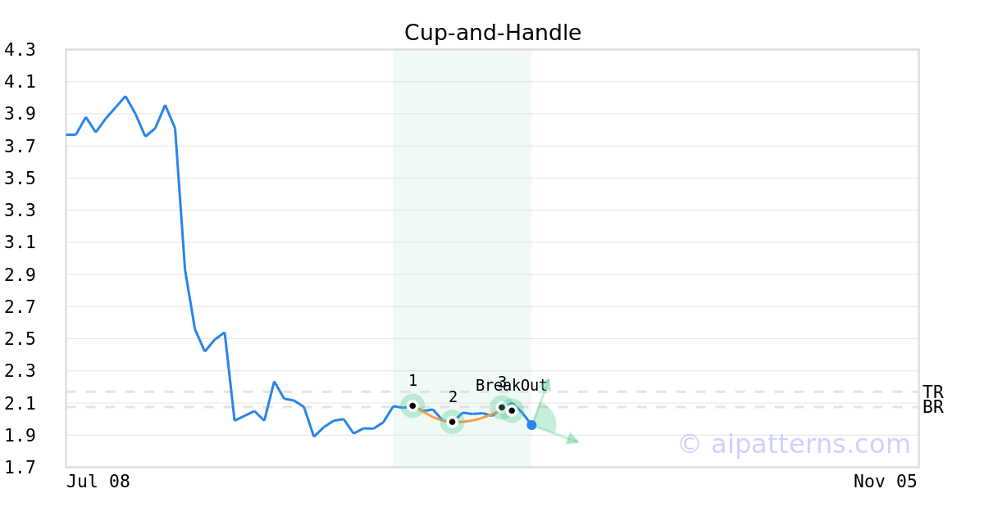Viewport: 984px width, 516px height.
Task: Click the BR line label
Action: point(932,407)
